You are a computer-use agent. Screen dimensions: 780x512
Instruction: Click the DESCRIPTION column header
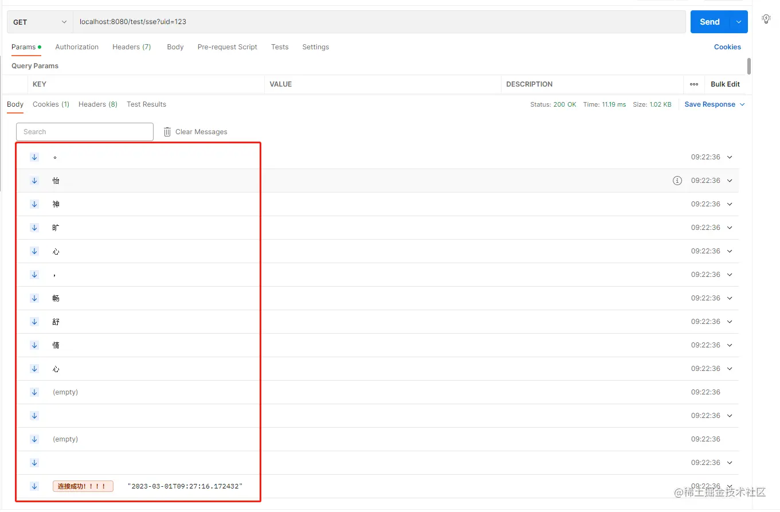click(530, 84)
